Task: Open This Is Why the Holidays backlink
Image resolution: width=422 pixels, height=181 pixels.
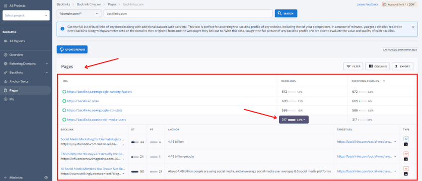Action: (92, 154)
